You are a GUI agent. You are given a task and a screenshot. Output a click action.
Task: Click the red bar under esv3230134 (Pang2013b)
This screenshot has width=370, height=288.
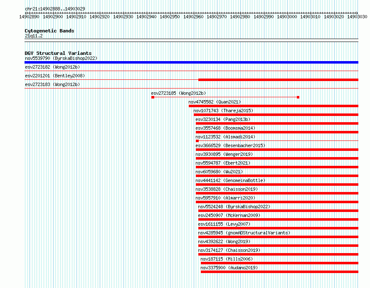click(277, 123)
